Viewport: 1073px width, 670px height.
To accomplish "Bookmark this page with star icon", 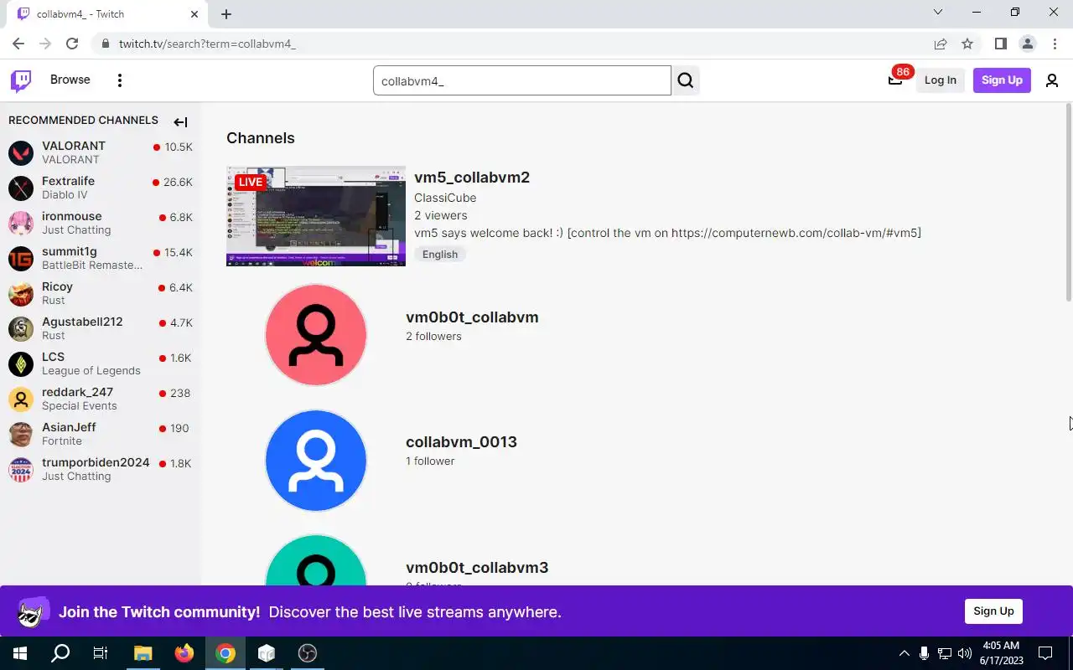I will click(967, 44).
